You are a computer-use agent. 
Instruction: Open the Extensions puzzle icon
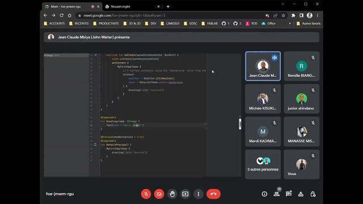tap(293, 15)
